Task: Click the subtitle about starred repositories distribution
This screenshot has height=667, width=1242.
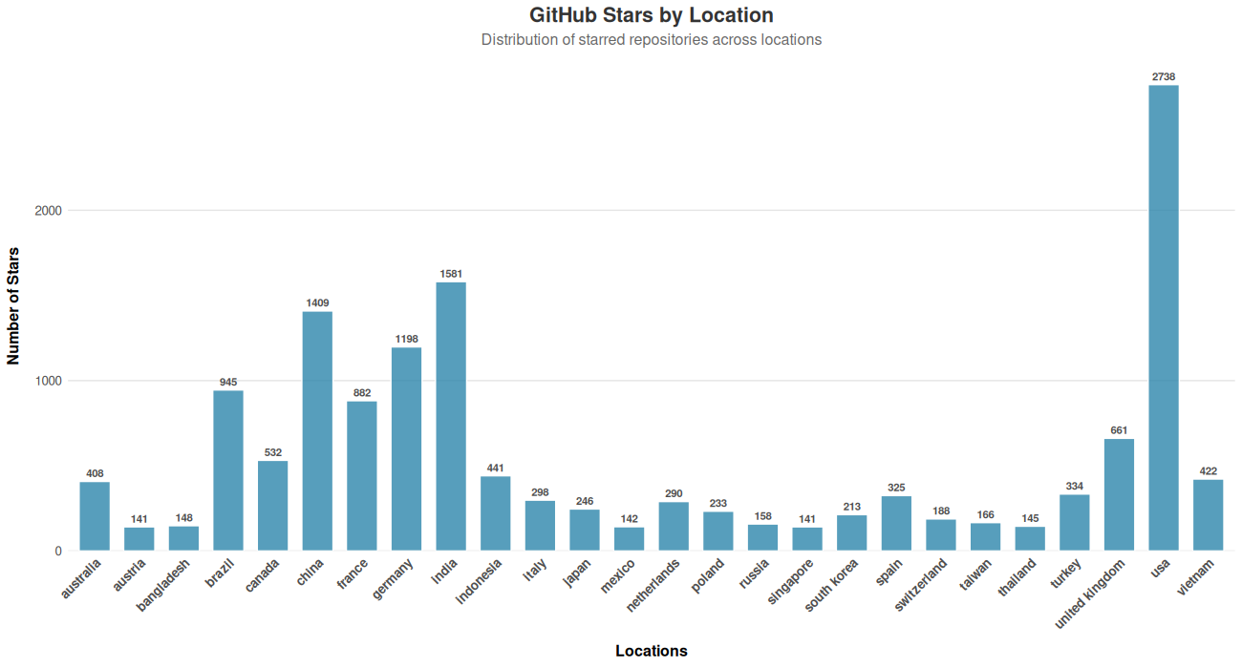Action: 651,39
